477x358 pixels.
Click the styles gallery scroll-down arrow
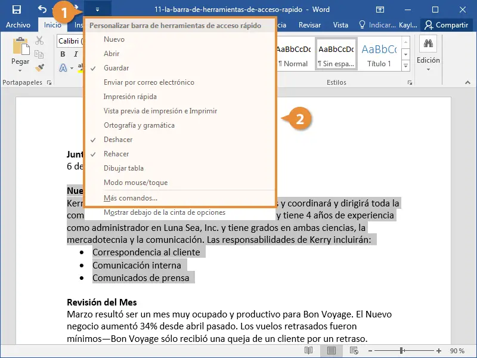[405, 55]
